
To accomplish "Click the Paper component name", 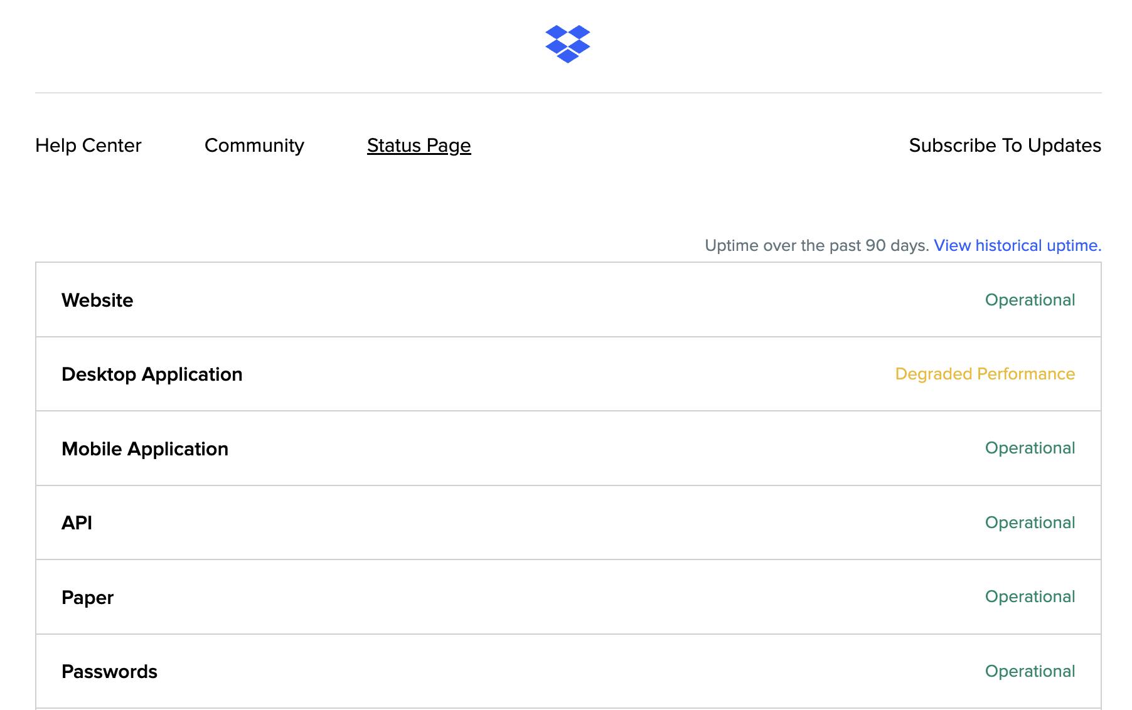I will 87,597.
